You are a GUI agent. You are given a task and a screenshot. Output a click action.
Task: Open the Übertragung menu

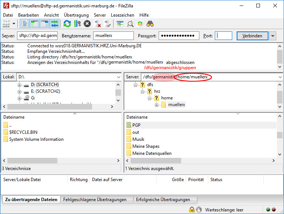[x=76, y=15]
